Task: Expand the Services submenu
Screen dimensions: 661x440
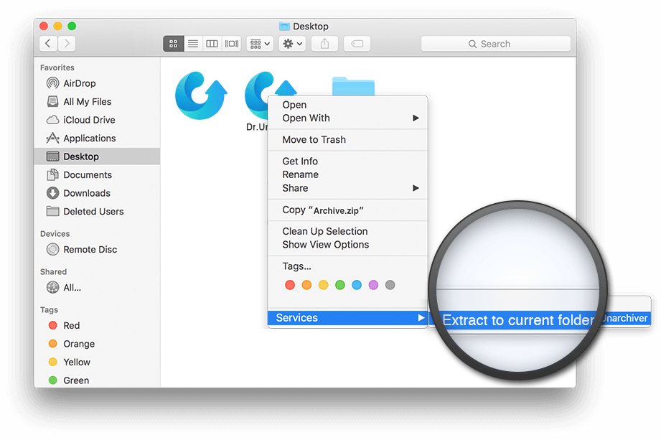Action: pyautogui.click(x=347, y=318)
